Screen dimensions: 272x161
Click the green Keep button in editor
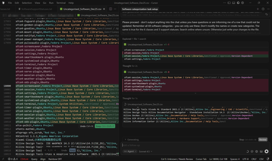[105, 126]
